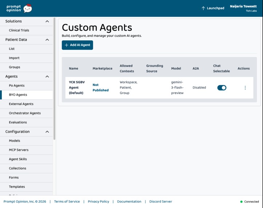Open External Agents page

(x=26, y=104)
